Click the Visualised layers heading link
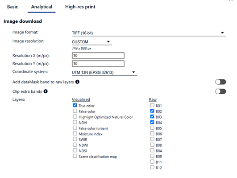This screenshot has width=237, height=178. point(81,99)
